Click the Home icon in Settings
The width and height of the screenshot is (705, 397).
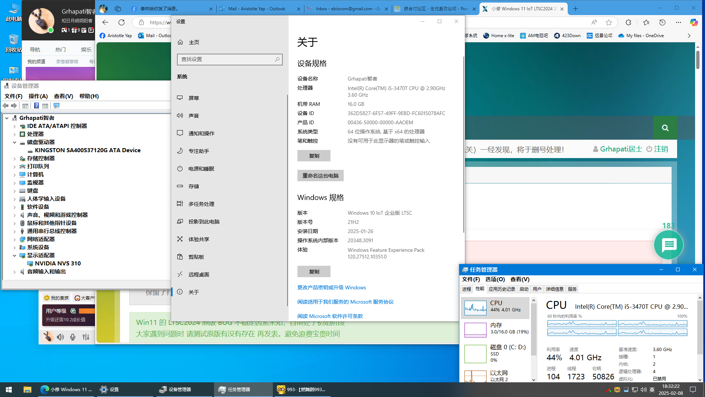pos(180,42)
